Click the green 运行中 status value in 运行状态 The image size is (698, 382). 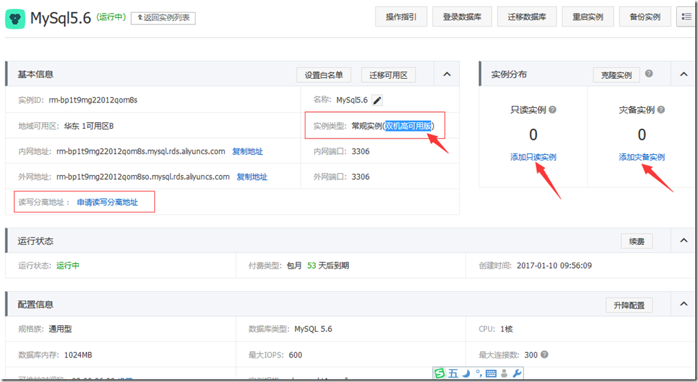[x=68, y=265]
